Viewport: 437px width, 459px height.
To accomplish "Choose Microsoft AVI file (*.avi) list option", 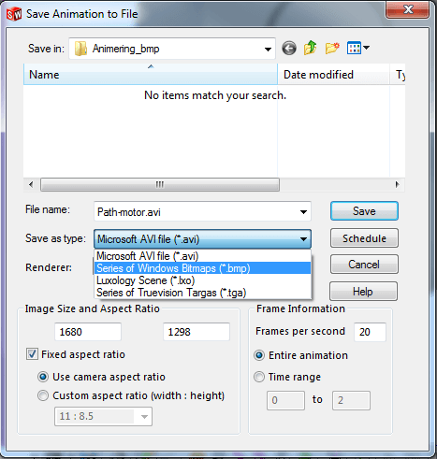I will pyautogui.click(x=202, y=256).
